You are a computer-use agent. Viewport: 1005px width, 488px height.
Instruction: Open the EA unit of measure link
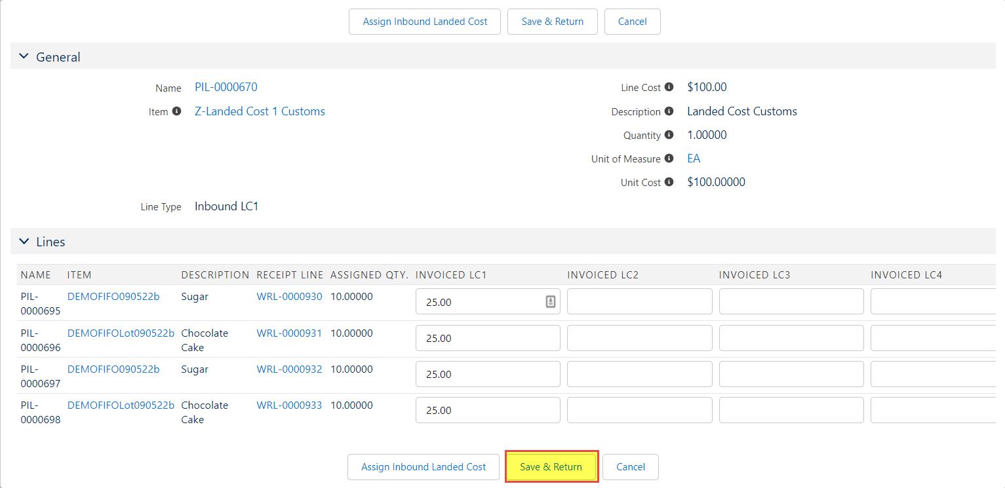694,159
